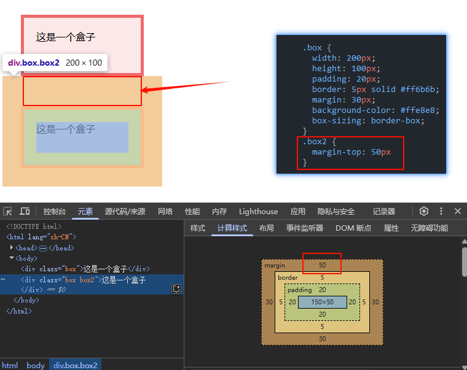Toggle the device toolbar icon
Screen dimensions: 467x370
click(25, 212)
